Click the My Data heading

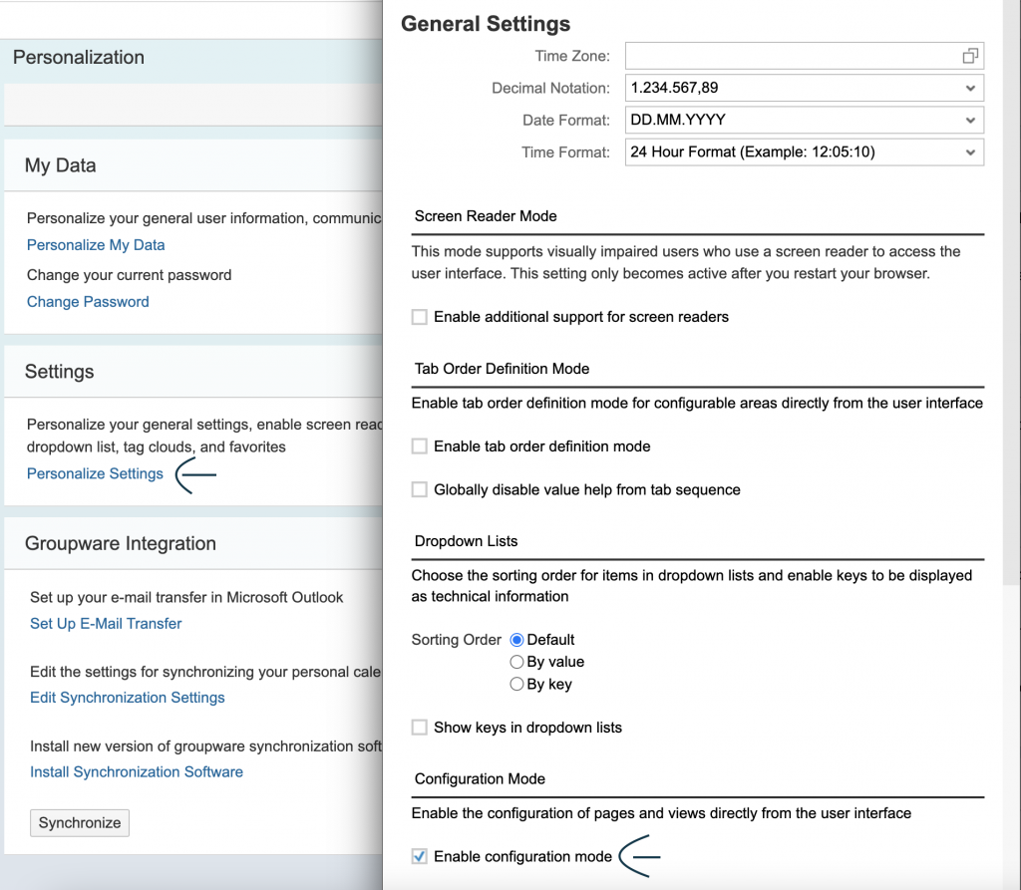coord(60,165)
